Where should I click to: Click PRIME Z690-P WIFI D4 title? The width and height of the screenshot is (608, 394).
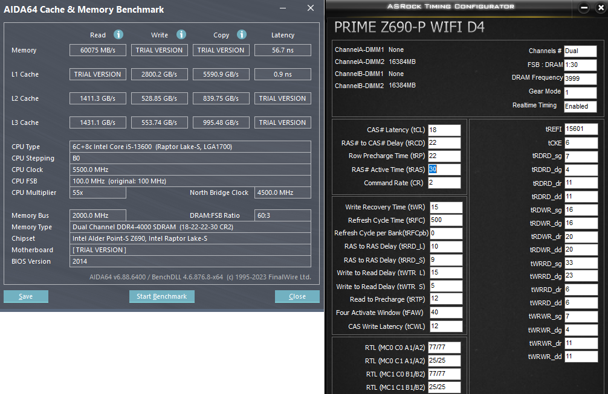(x=409, y=27)
